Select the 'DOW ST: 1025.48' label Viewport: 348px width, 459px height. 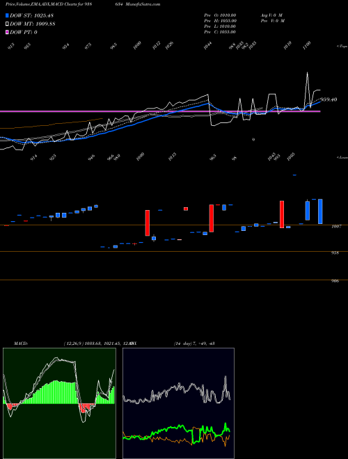[31, 15]
